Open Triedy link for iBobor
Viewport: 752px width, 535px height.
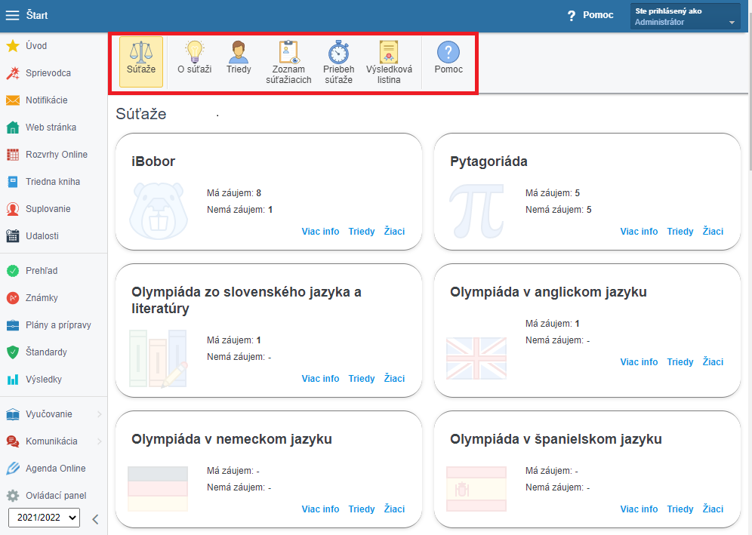tap(362, 232)
